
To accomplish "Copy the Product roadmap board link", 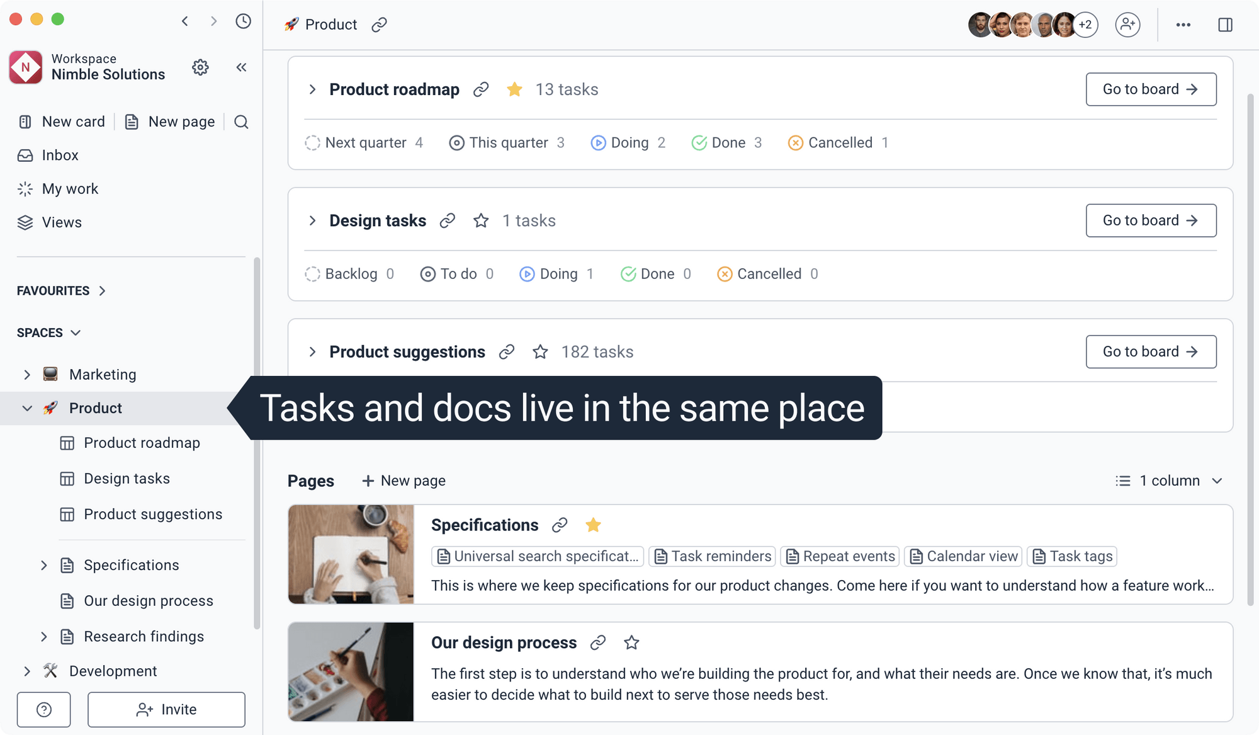I will click(480, 89).
